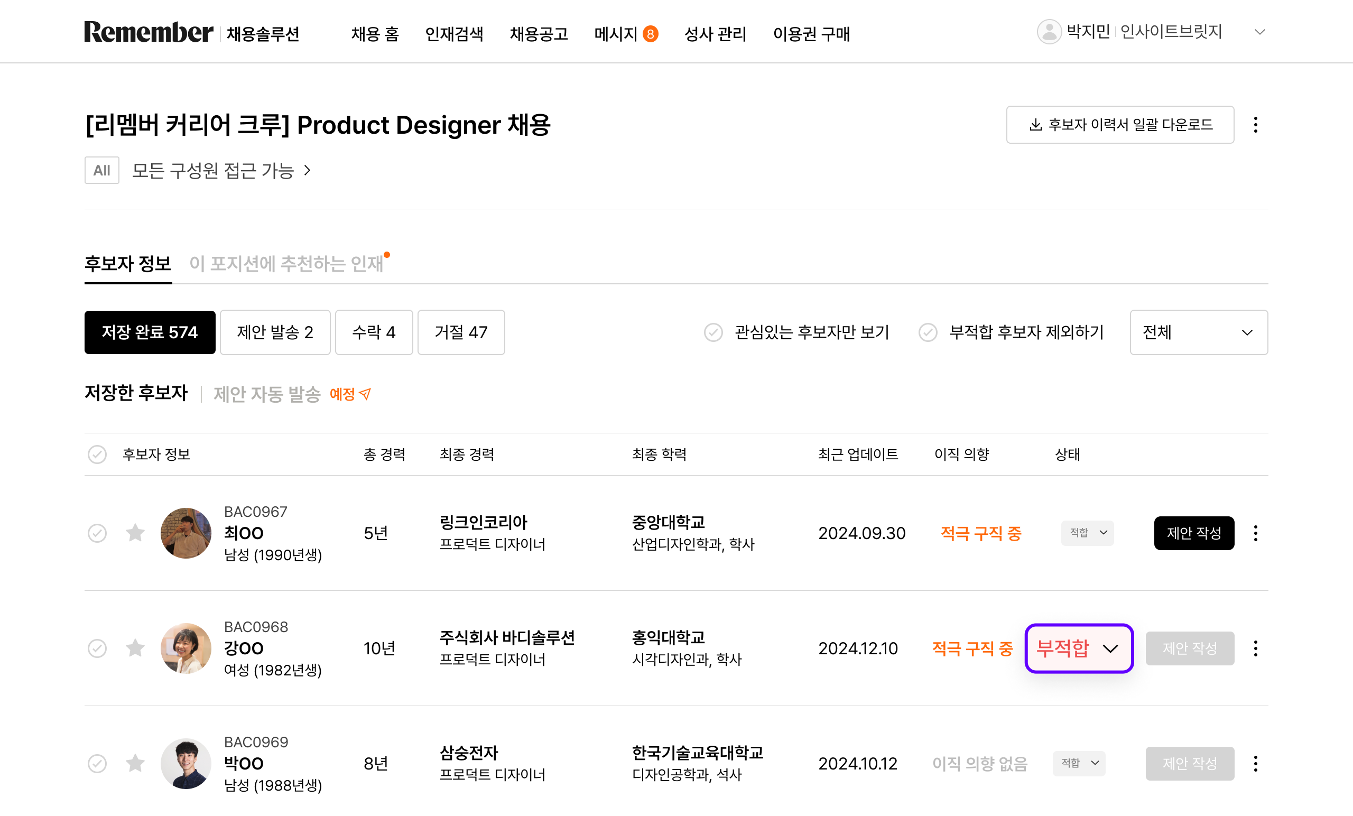This screenshot has width=1353, height=816.
Task: Click the Remember logo
Action: click(x=149, y=32)
